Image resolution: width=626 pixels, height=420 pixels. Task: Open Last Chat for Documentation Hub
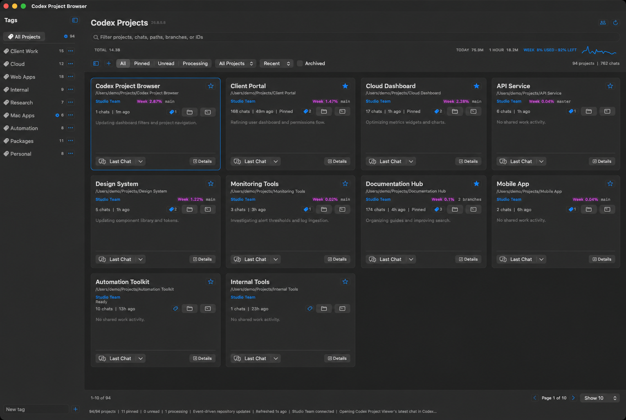pos(385,259)
